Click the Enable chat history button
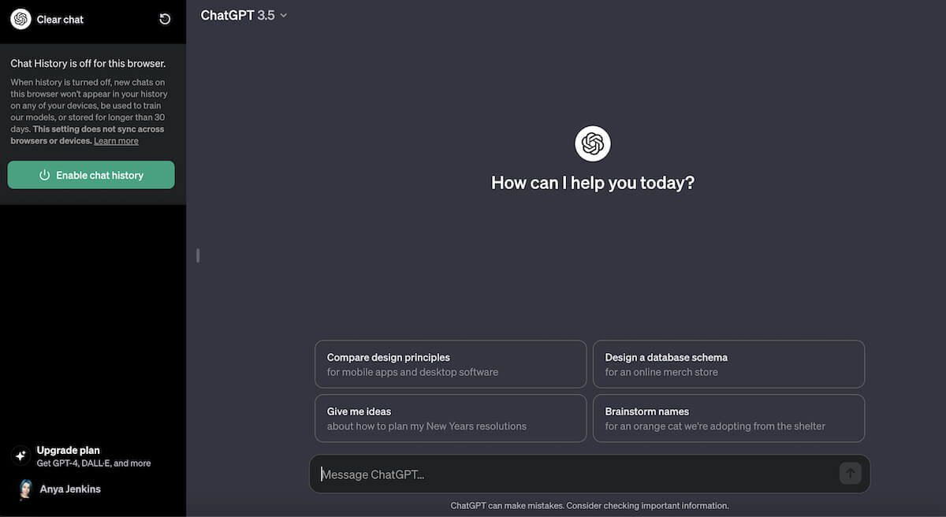The height and width of the screenshot is (517, 946). 91,175
